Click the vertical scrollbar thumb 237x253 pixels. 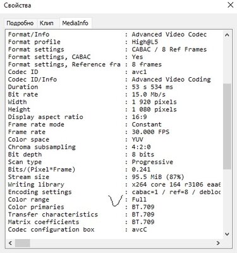(227, 126)
